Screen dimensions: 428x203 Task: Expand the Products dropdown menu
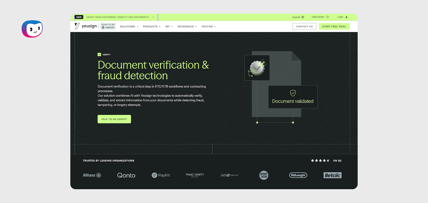click(152, 26)
